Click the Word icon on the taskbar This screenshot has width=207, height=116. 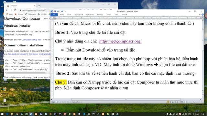click(31, 114)
